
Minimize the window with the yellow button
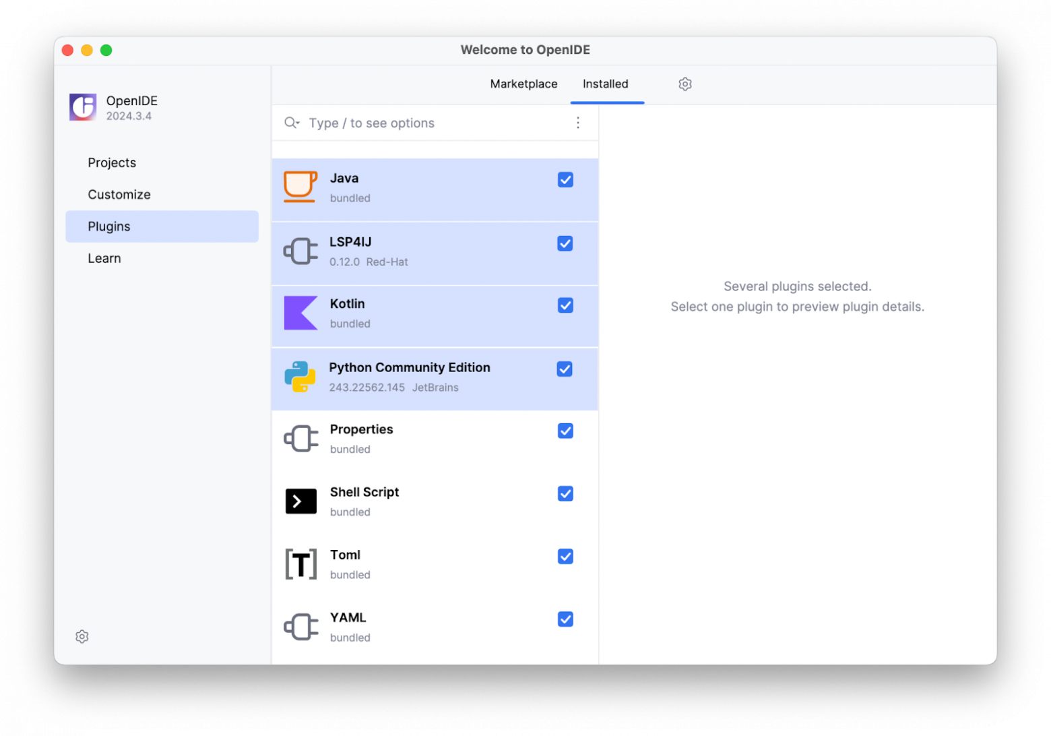tap(87, 50)
